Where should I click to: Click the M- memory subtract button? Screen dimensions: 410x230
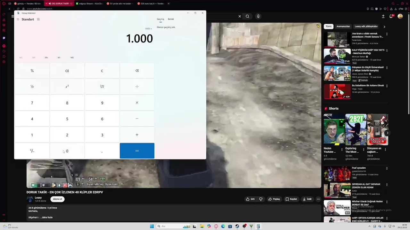pyautogui.click(x=59, y=57)
